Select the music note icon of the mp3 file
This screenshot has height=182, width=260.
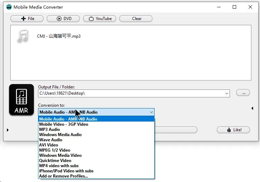tap(23, 36)
